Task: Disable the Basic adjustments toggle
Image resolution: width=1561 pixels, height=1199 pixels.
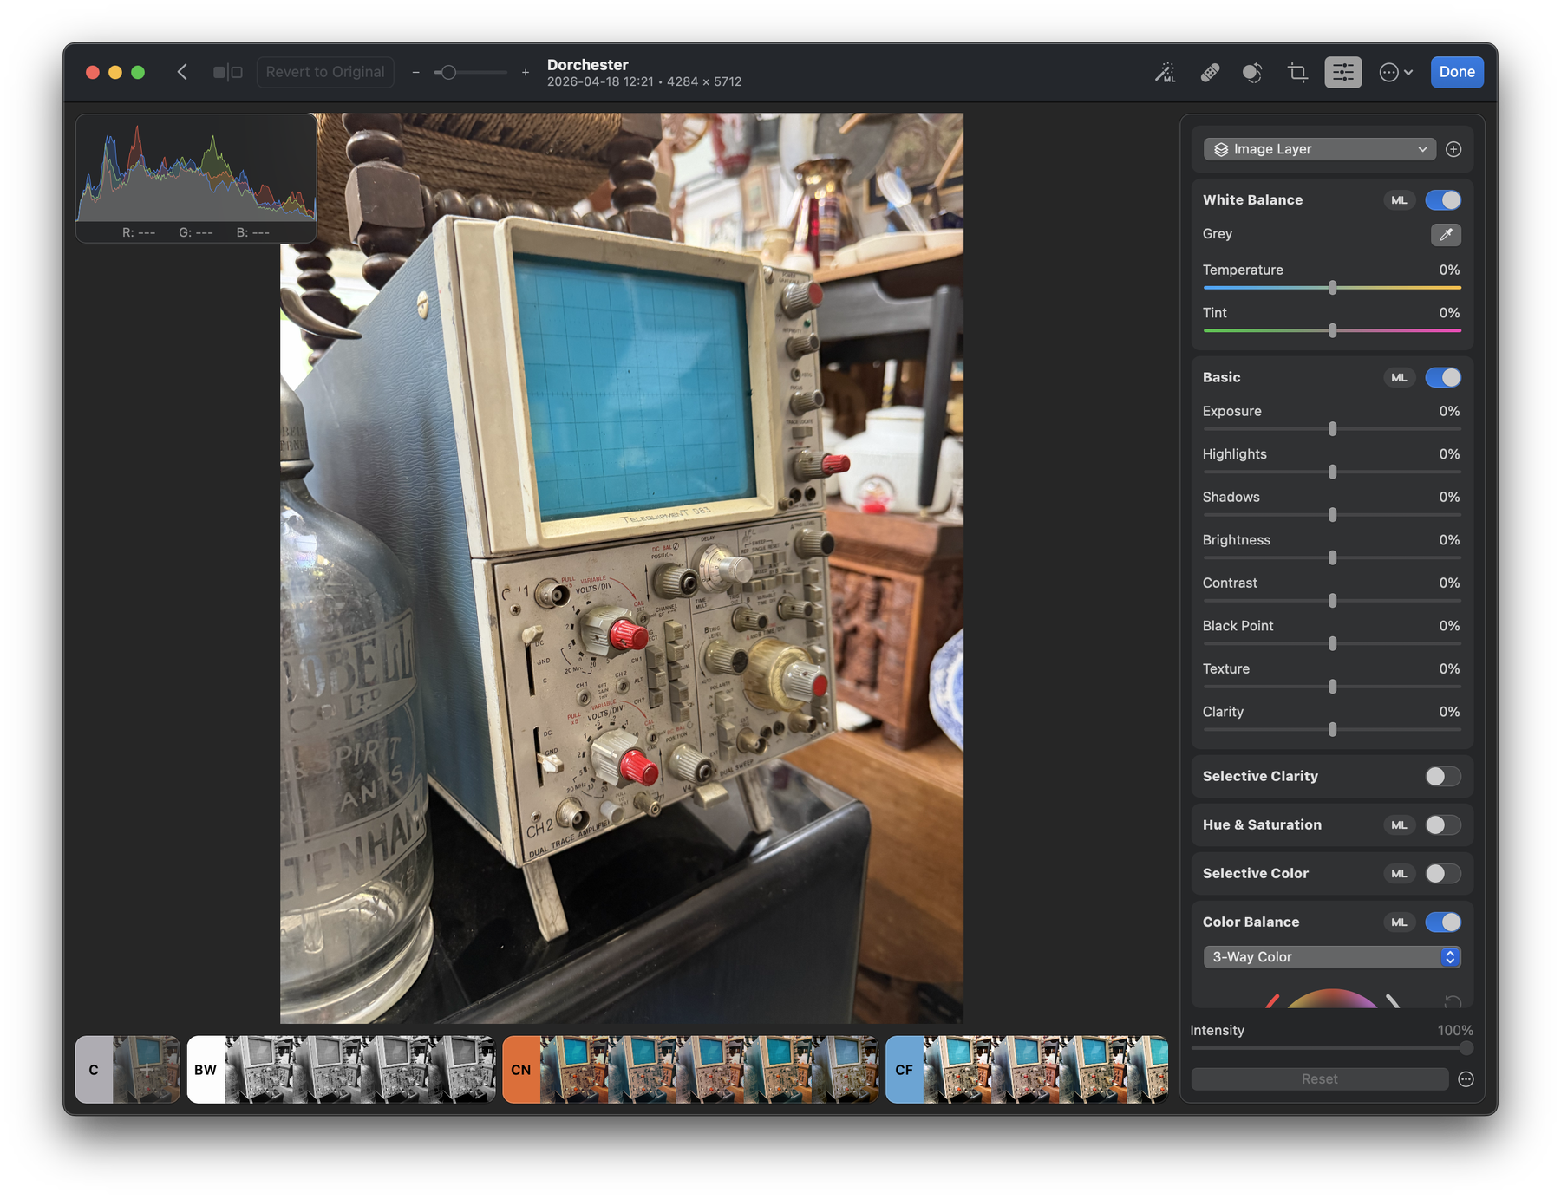Action: coord(1443,378)
